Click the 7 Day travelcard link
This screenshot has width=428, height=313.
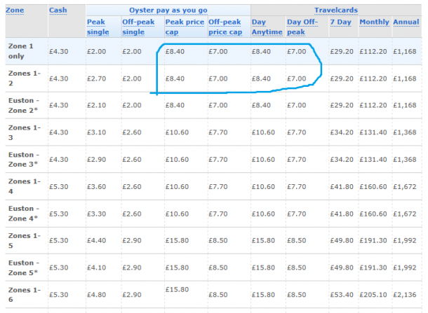[341, 22]
